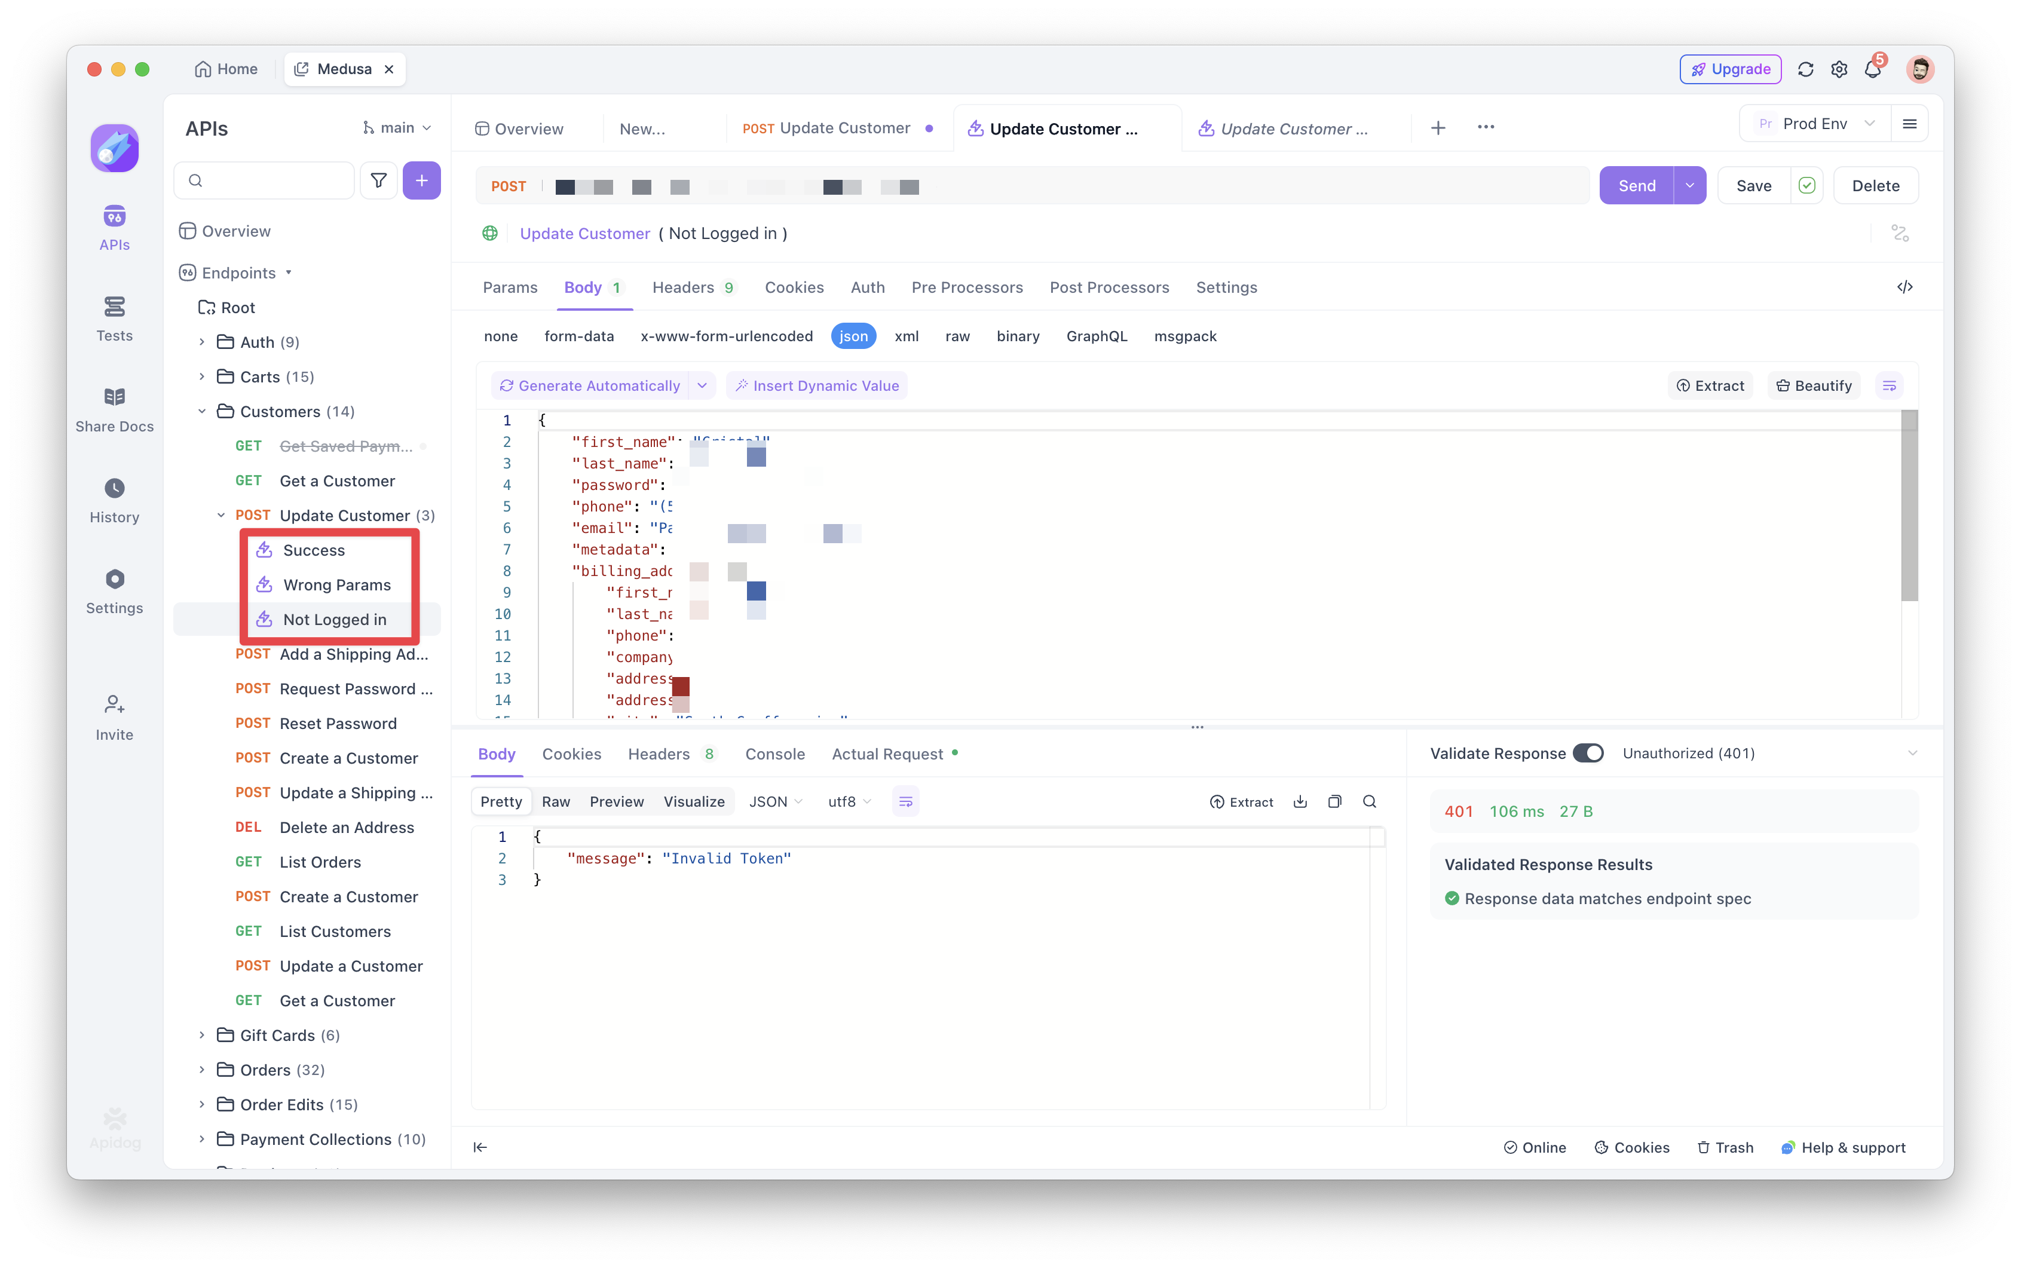Switch to request Headers tab
2021x1268 pixels.
click(694, 287)
